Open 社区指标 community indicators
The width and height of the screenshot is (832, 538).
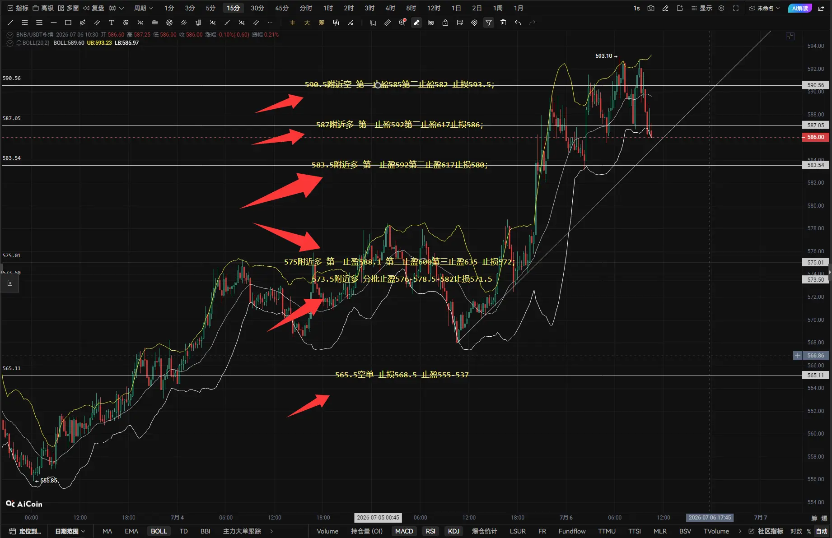tap(766, 531)
